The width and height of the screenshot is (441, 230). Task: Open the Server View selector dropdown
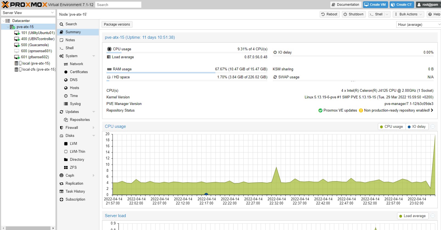coord(28,13)
